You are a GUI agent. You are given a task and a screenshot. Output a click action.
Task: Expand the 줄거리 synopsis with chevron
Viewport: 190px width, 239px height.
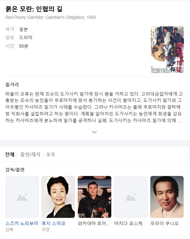94,132
